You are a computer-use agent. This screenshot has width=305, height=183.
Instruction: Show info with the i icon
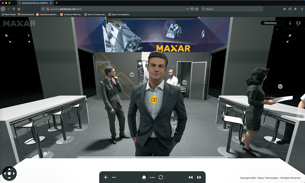tap(290, 23)
